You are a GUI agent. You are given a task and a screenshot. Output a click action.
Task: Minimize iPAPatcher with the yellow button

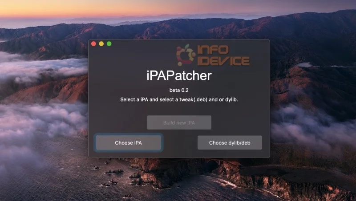[101, 43]
